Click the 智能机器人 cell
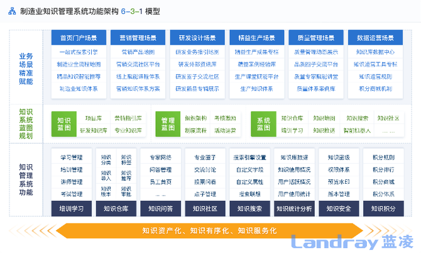The width and height of the screenshot is (421, 253). (357, 130)
